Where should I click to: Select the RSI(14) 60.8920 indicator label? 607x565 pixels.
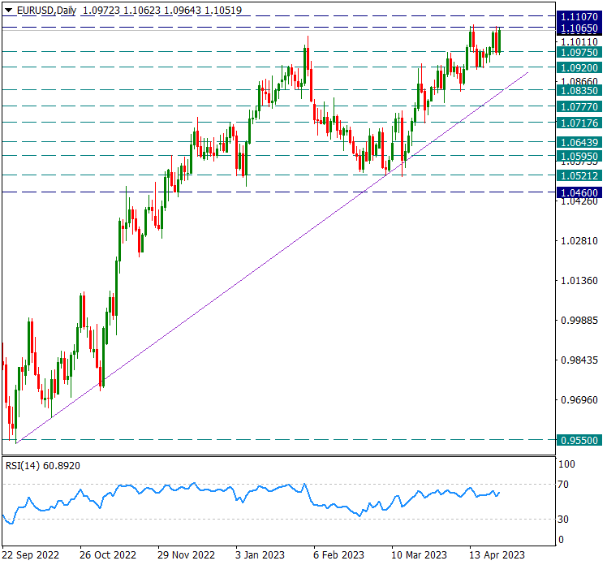point(43,466)
